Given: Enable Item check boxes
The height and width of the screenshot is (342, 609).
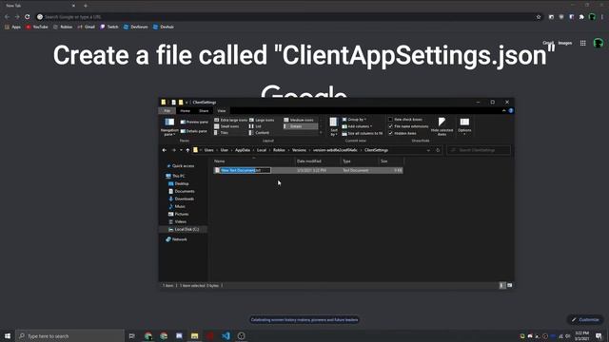Looking at the screenshot, I should (x=405, y=120).
